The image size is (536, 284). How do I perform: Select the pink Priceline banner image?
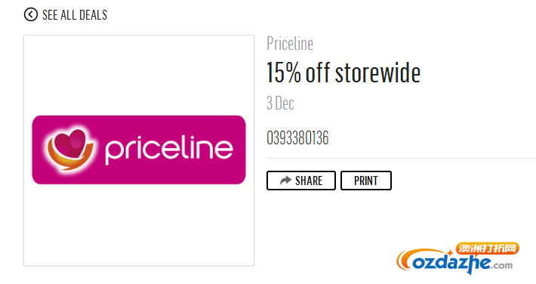coord(139,150)
